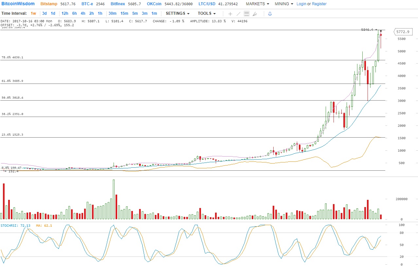Image resolution: width=418 pixels, height=267 pixels.
Task: Select the trend line drawing tool
Action: pyautogui.click(x=238, y=14)
